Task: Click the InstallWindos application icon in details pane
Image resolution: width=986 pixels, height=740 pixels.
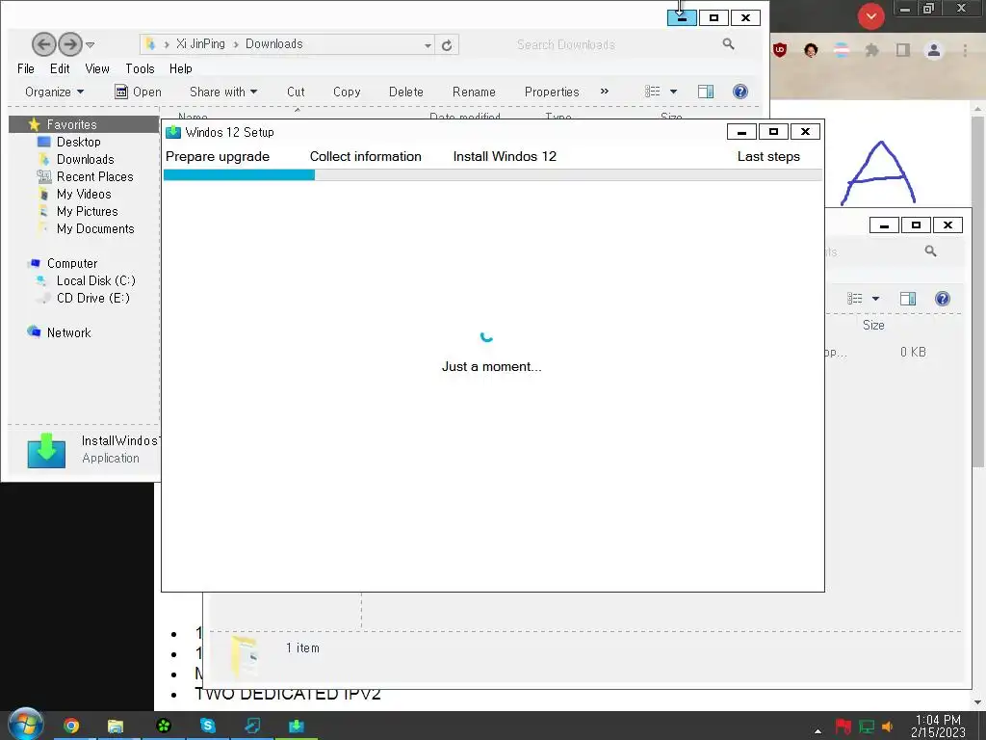Action: pyautogui.click(x=46, y=451)
